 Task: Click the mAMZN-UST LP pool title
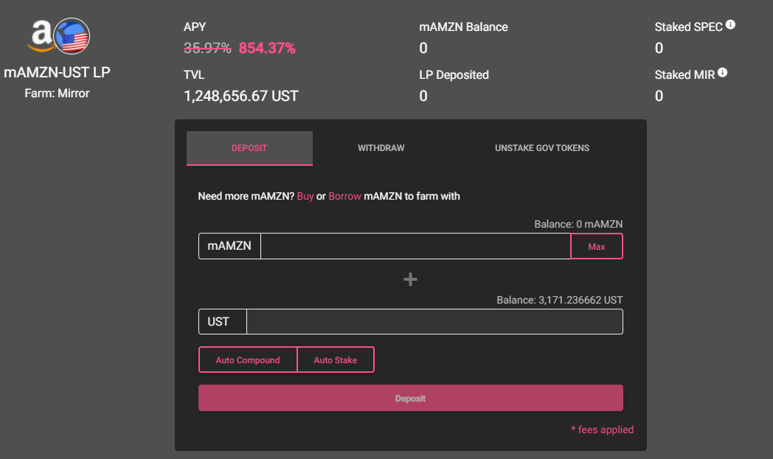pyautogui.click(x=58, y=72)
